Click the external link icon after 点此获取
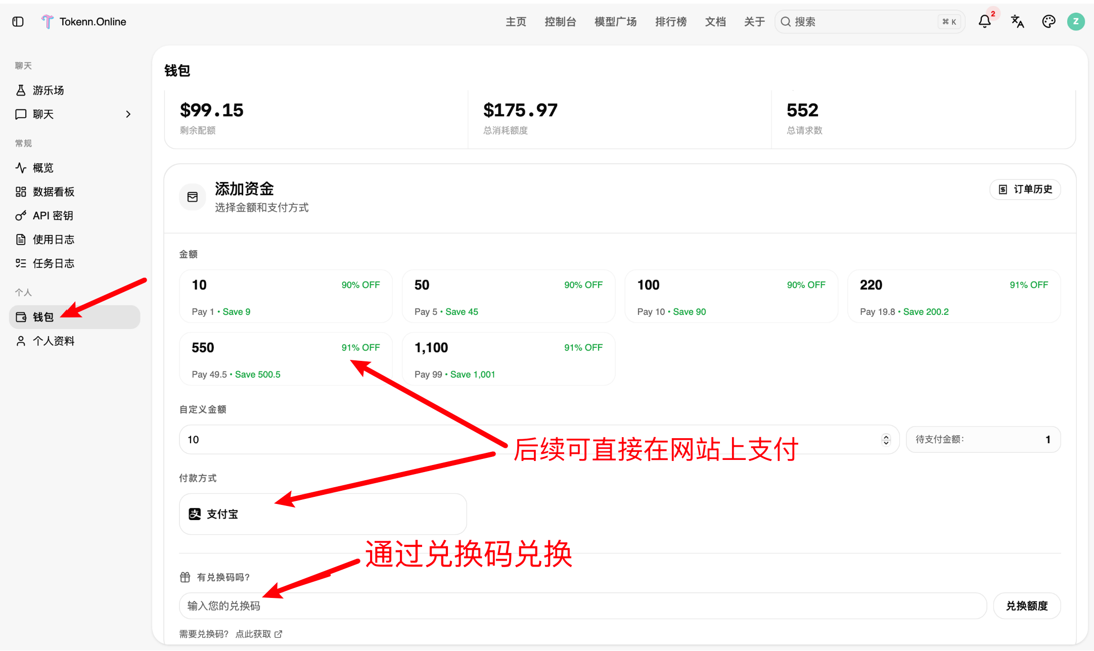The width and height of the screenshot is (1094, 651). 279,634
